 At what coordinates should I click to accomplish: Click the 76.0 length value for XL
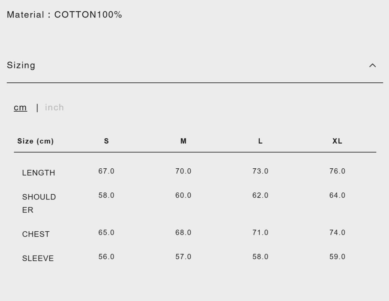point(337,171)
